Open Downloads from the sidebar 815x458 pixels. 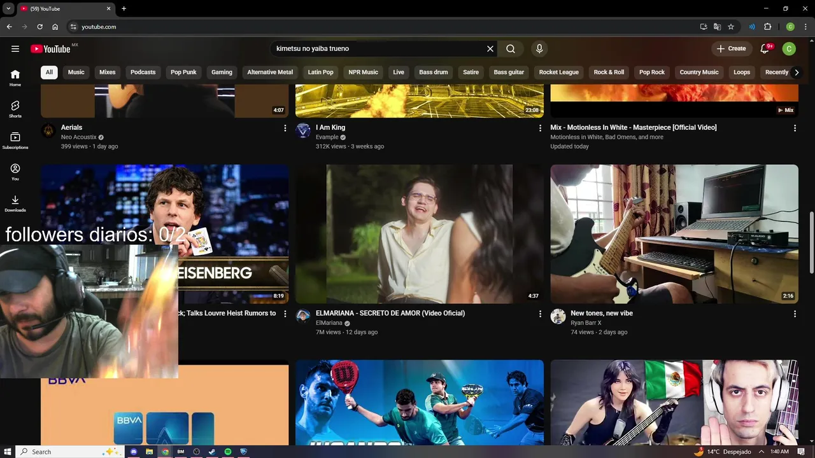click(x=15, y=203)
